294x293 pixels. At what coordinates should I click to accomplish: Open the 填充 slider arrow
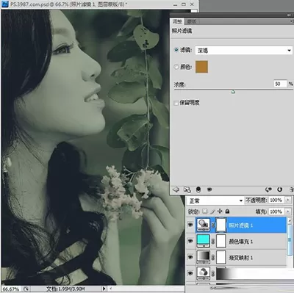[288, 211]
